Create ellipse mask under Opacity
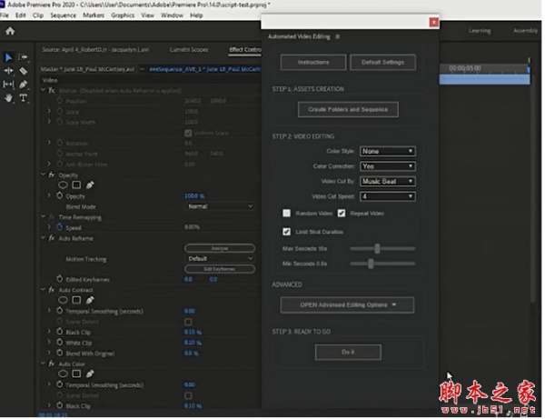The image size is (545, 419). (x=63, y=185)
